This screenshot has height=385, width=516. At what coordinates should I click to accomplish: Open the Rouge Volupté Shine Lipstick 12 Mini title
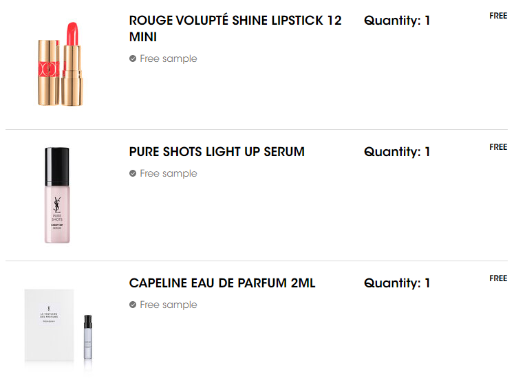pyautogui.click(x=235, y=28)
